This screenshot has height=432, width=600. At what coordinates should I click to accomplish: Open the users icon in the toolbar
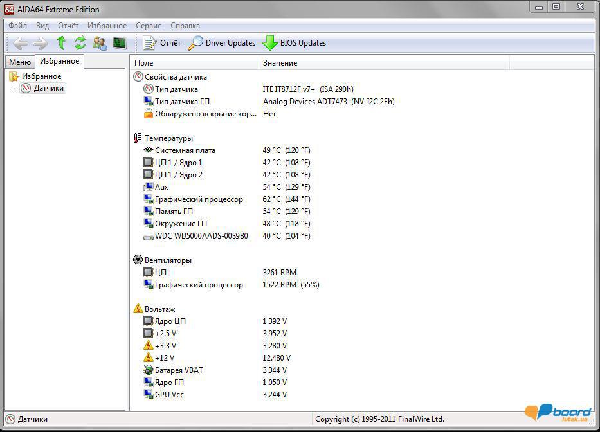[100, 43]
